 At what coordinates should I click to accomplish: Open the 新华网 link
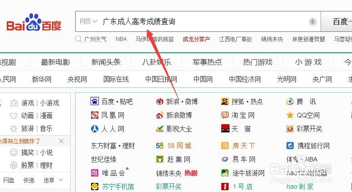tap(42, 79)
